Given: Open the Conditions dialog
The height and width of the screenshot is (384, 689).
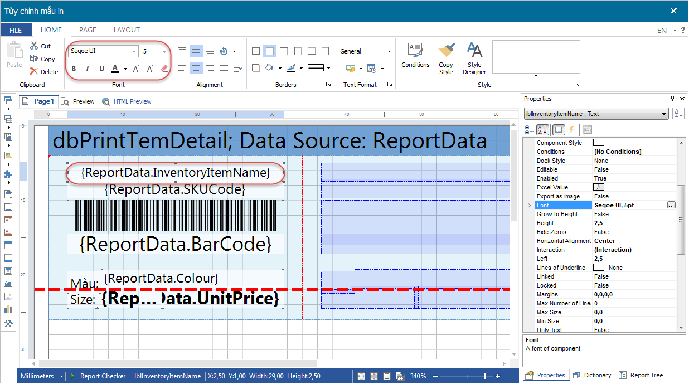Looking at the screenshot, I should (x=415, y=56).
